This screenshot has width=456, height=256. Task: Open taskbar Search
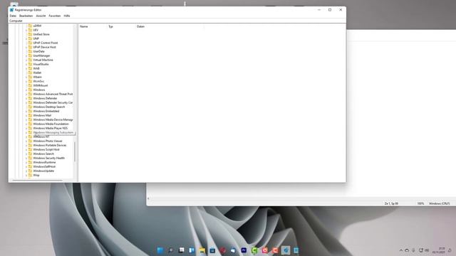[x=171, y=250]
